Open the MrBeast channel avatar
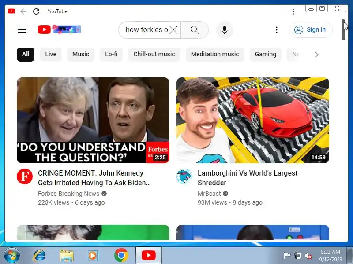Image resolution: width=353 pixels, height=264 pixels. pos(184,176)
